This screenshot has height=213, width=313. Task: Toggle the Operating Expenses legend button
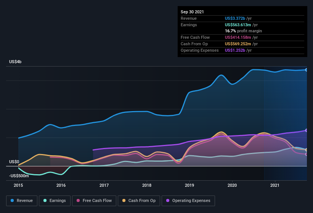tap(188, 201)
